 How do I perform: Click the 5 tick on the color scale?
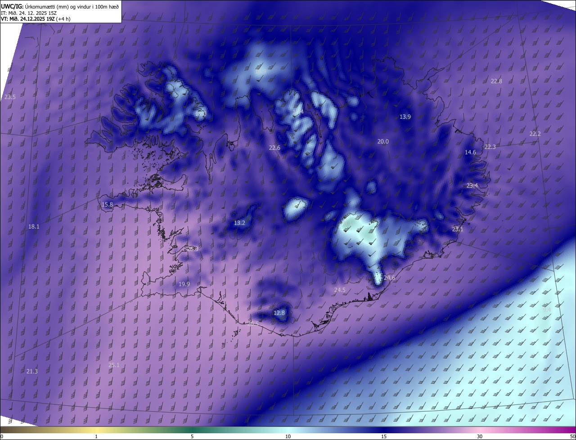[192, 437]
